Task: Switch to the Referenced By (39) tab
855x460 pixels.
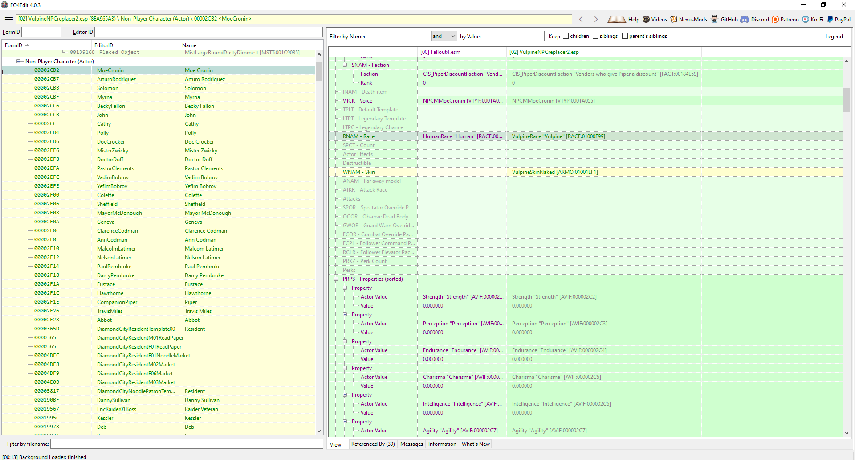Action: coord(373,444)
